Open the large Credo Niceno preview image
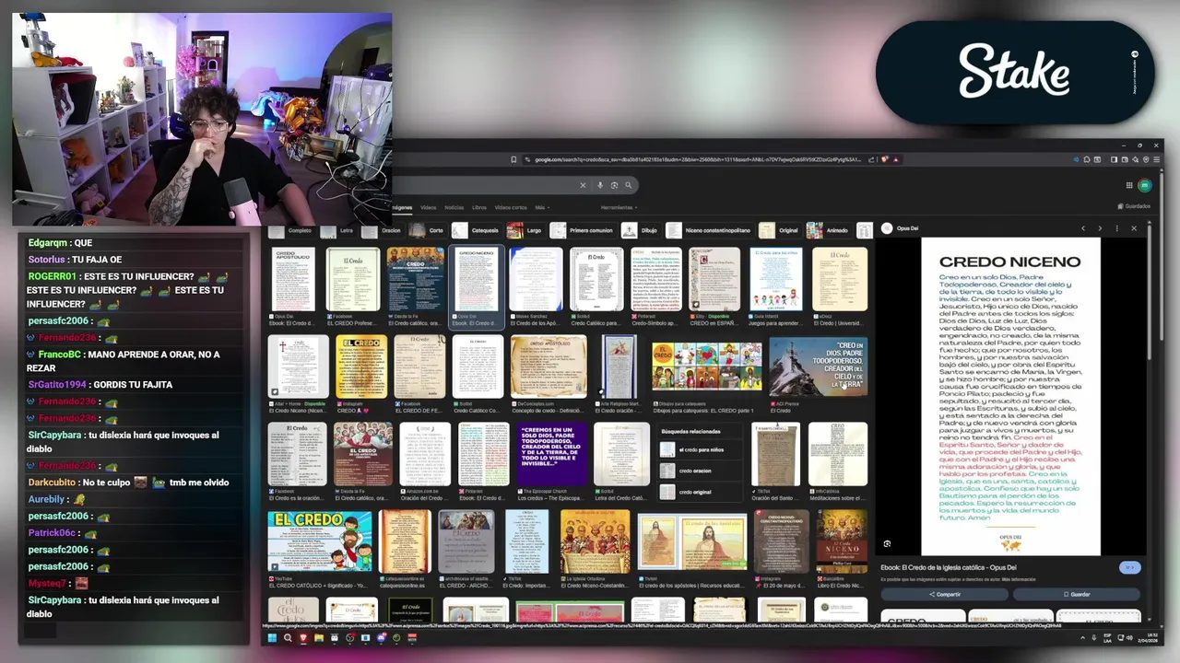The height and width of the screenshot is (663, 1180). click(1010, 396)
